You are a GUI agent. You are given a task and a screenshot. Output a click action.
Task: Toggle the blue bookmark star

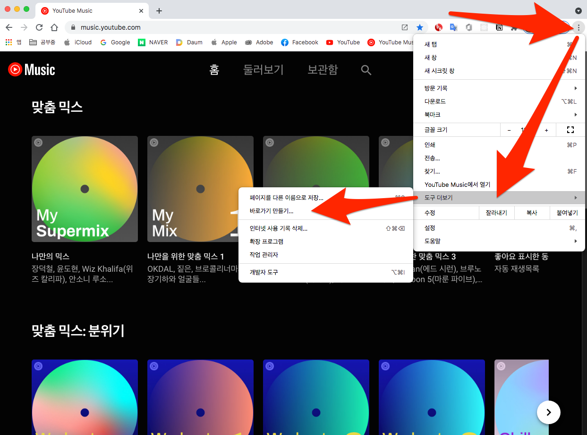pos(419,27)
